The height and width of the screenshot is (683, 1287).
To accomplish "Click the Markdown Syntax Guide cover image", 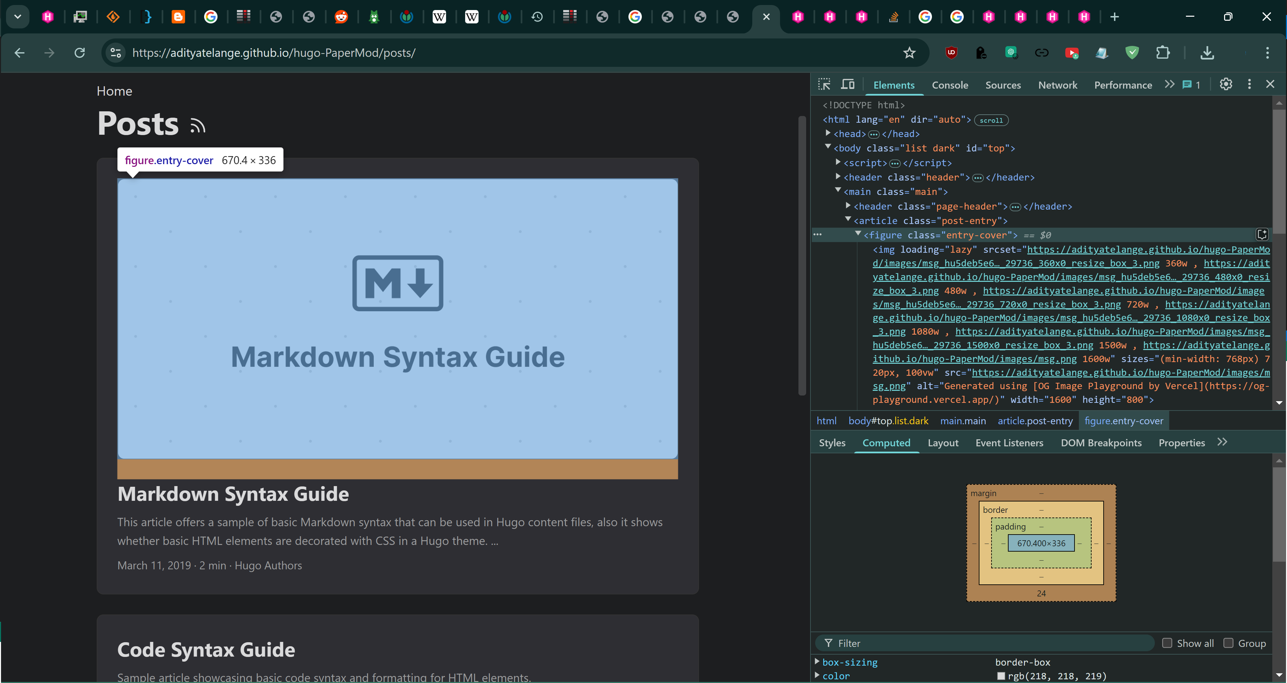I will tap(398, 319).
